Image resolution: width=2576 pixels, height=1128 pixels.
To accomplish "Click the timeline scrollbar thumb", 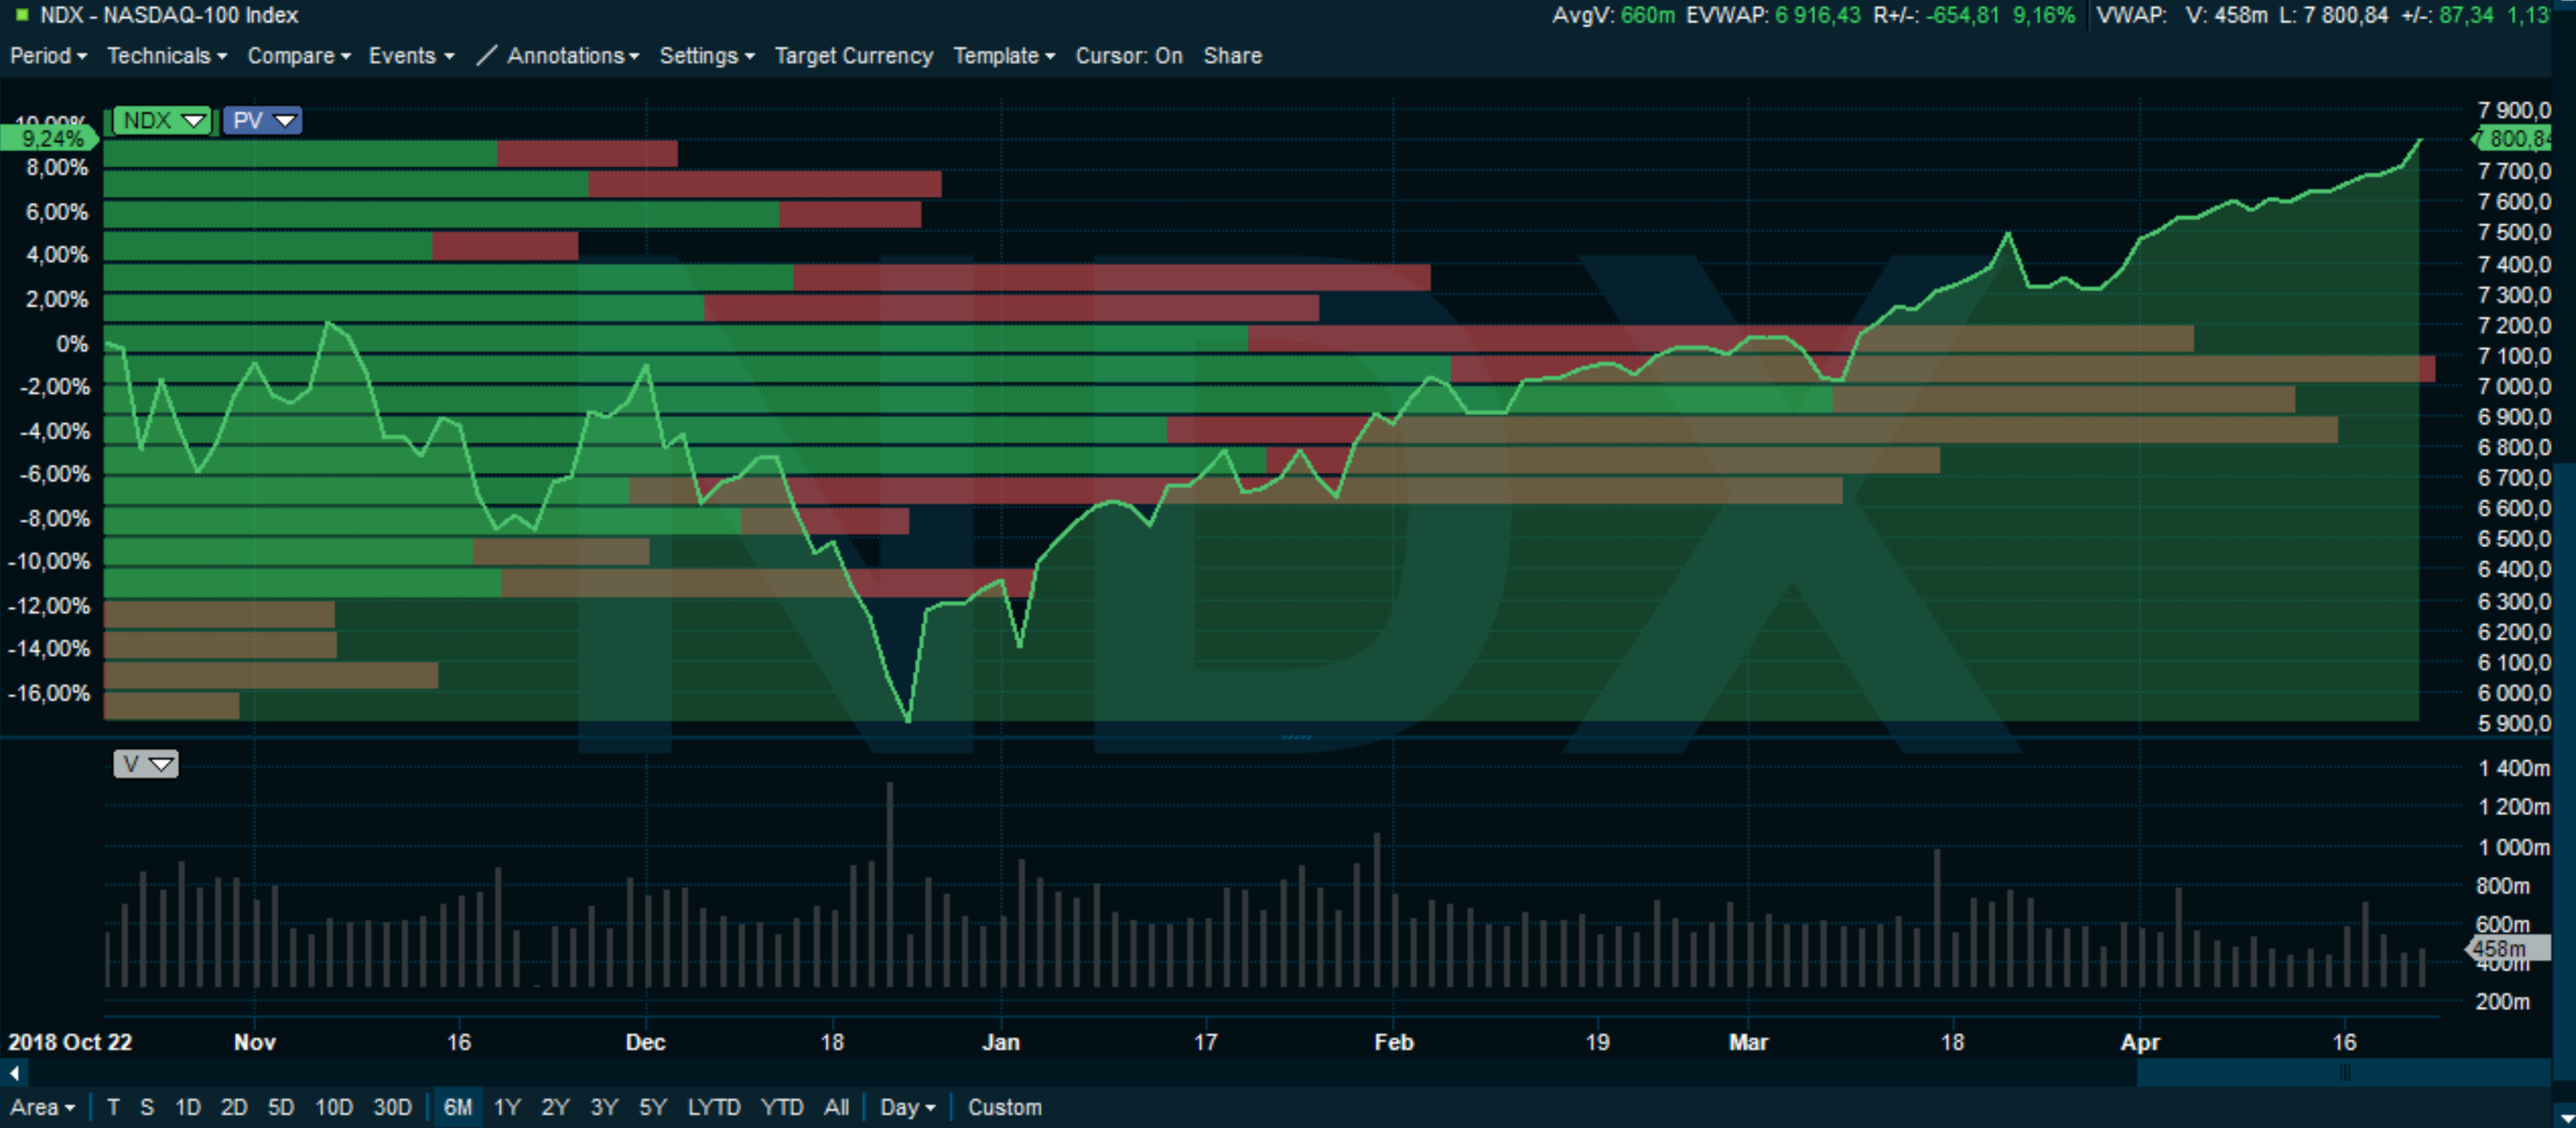I will point(2343,1073).
